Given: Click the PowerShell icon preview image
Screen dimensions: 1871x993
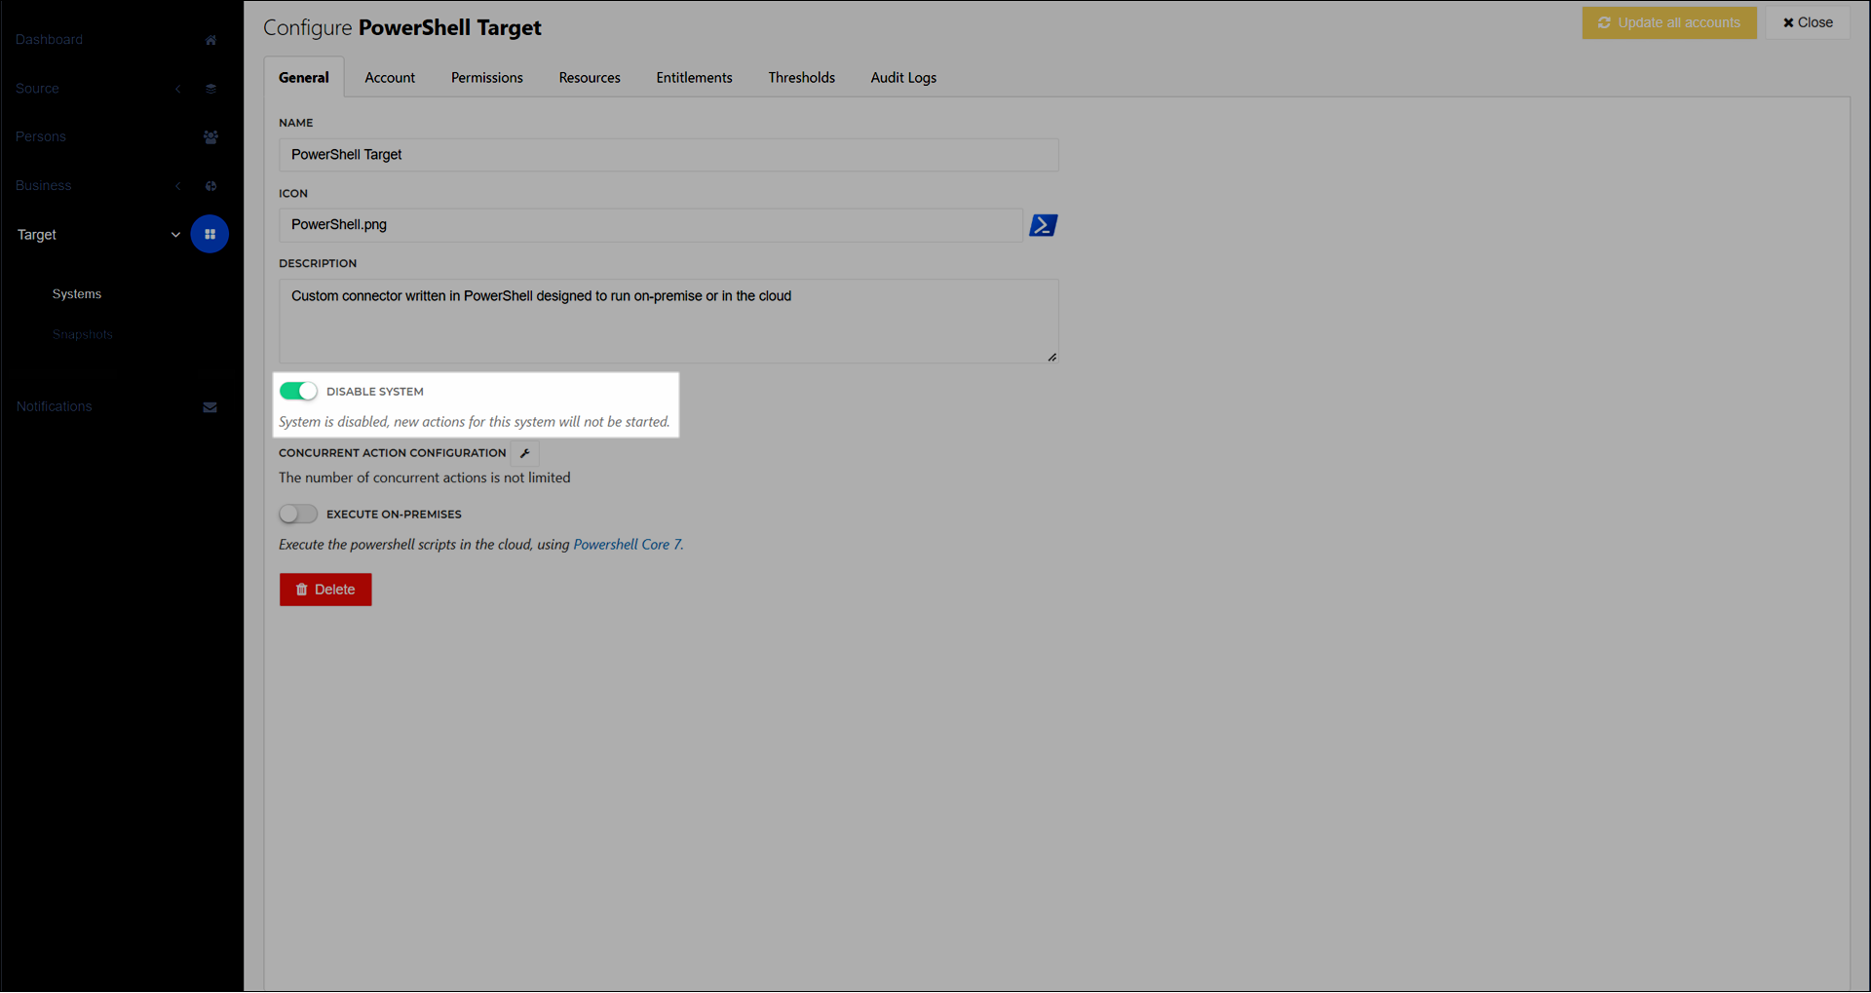Looking at the screenshot, I should click(1044, 225).
